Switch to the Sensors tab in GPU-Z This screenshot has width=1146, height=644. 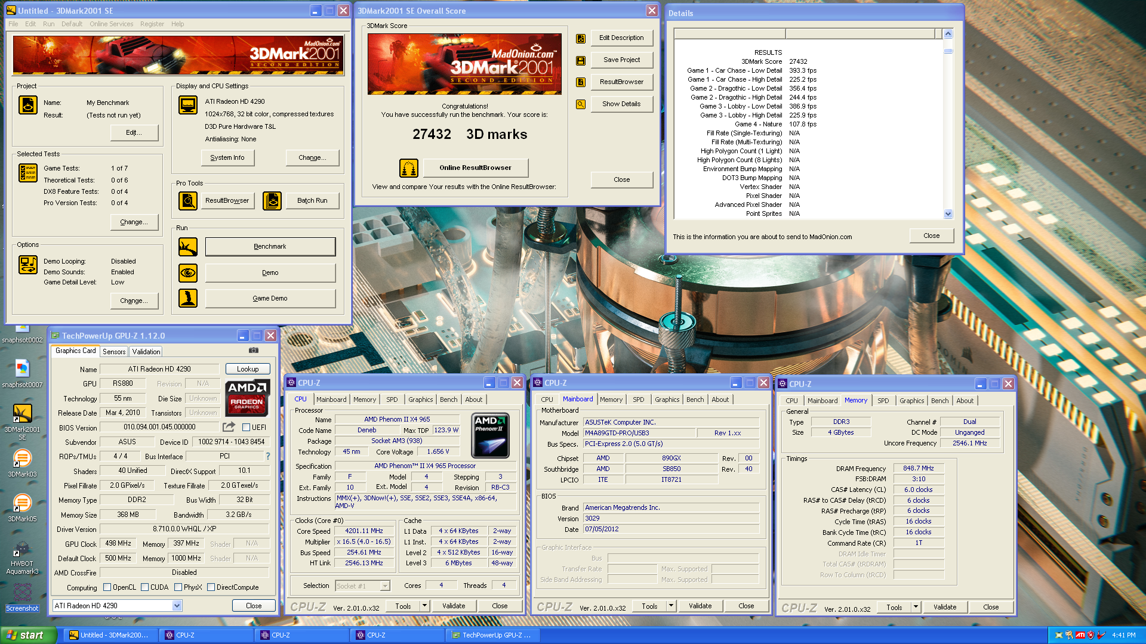113,352
